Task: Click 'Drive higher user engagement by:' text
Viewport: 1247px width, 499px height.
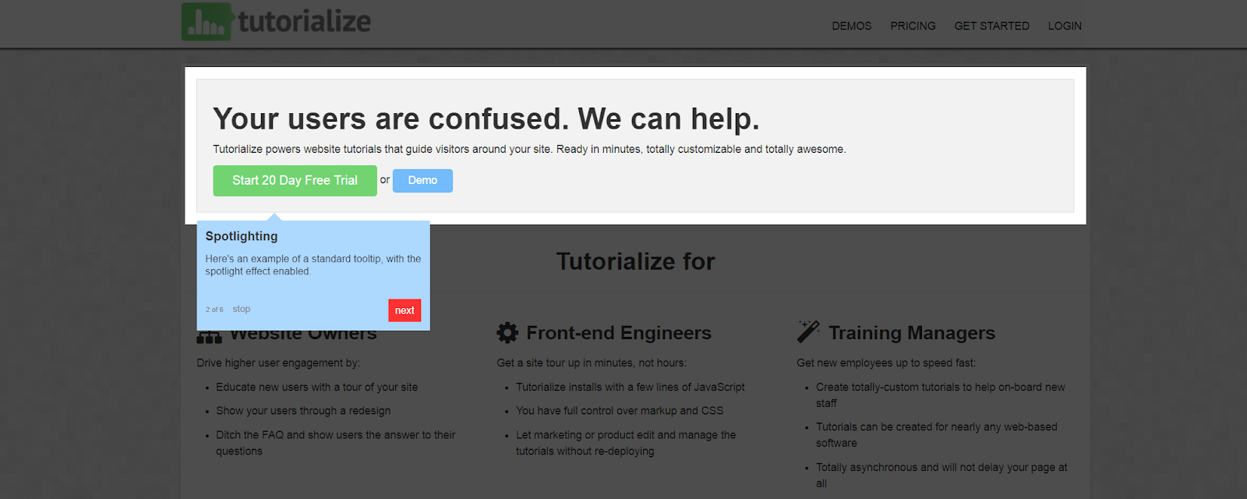Action: [x=278, y=363]
